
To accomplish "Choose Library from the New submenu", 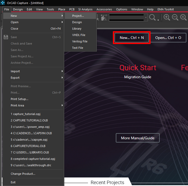I will (x=80, y=29).
